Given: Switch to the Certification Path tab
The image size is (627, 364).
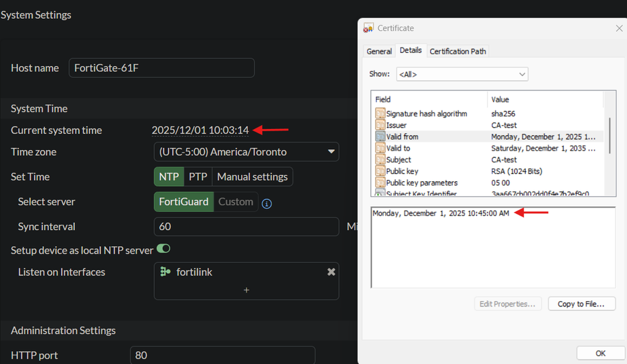Looking at the screenshot, I should click(x=458, y=52).
